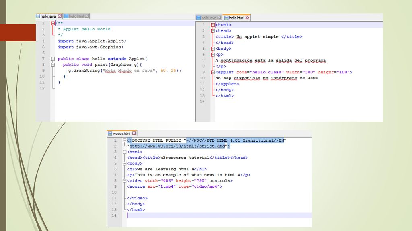This screenshot has width=412, height=231.
Task: Close the videos.html tab
Action: click(134, 133)
